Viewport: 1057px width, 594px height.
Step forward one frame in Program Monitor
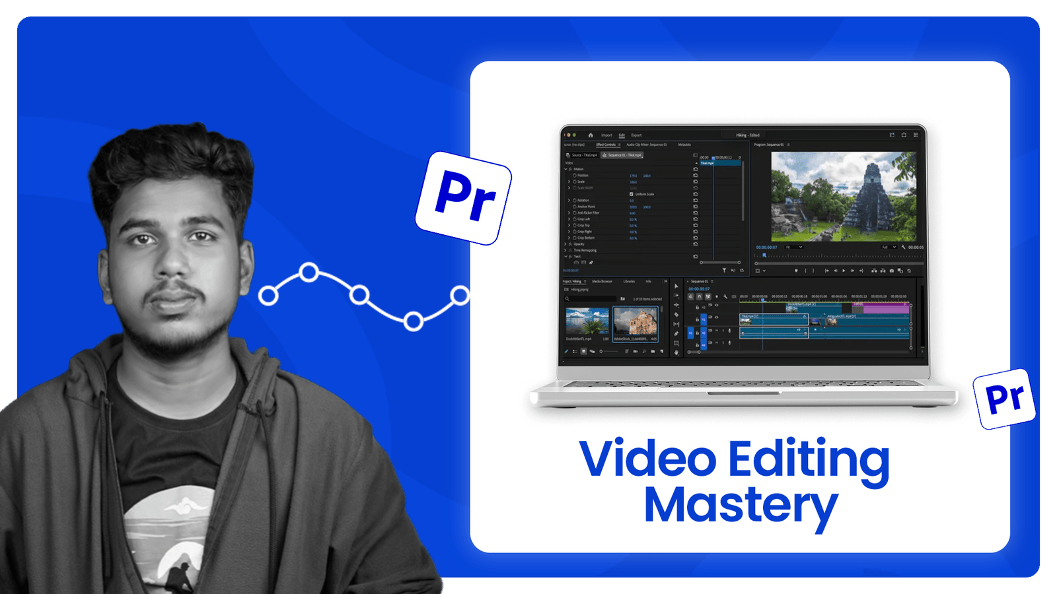click(x=852, y=271)
